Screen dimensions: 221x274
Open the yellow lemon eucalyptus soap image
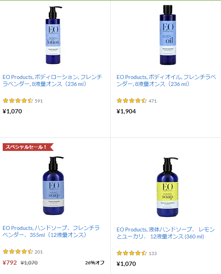click(167, 187)
